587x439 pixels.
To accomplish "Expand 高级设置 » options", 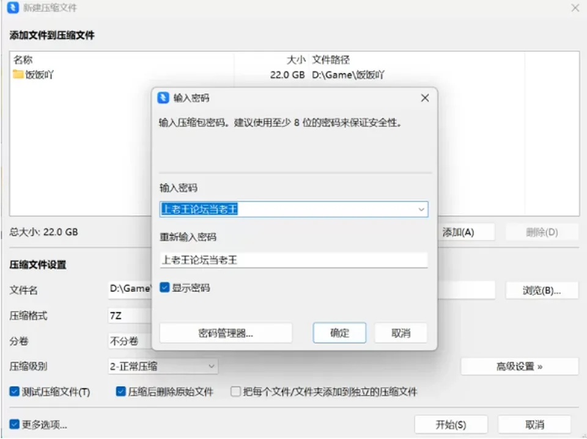I will click(x=520, y=366).
